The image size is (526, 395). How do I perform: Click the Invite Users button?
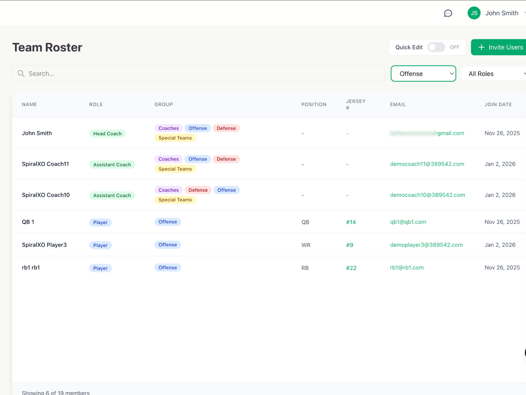[498, 47]
